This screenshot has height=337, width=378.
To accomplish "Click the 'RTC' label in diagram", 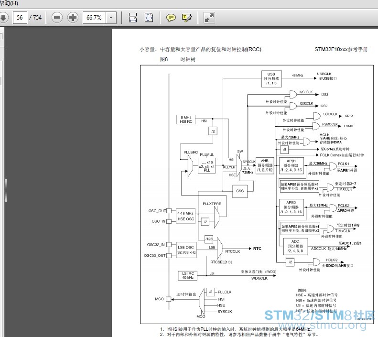I will coord(257,249).
